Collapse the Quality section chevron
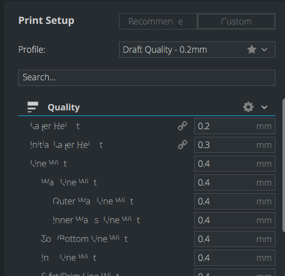The image size is (285, 276). click(x=264, y=107)
